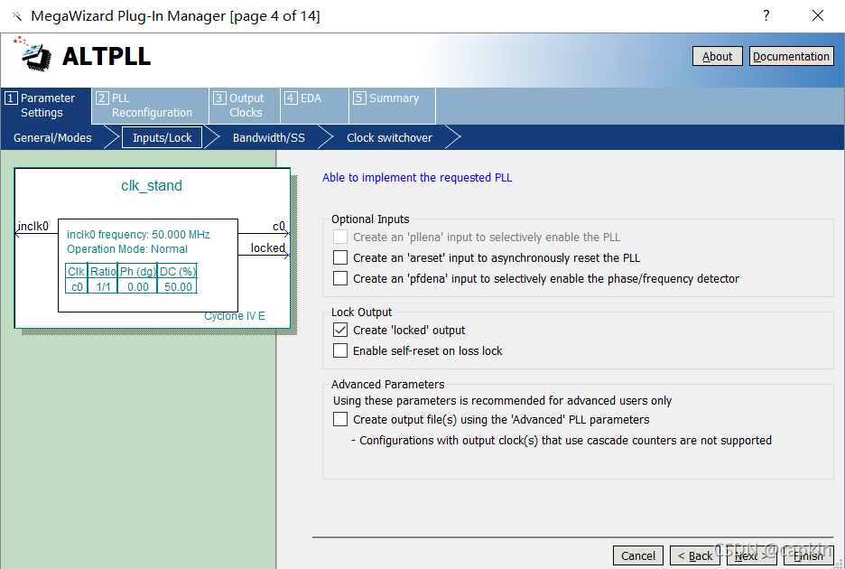845x569 pixels.
Task: Switch to Output Clocks tab
Action: (245, 105)
